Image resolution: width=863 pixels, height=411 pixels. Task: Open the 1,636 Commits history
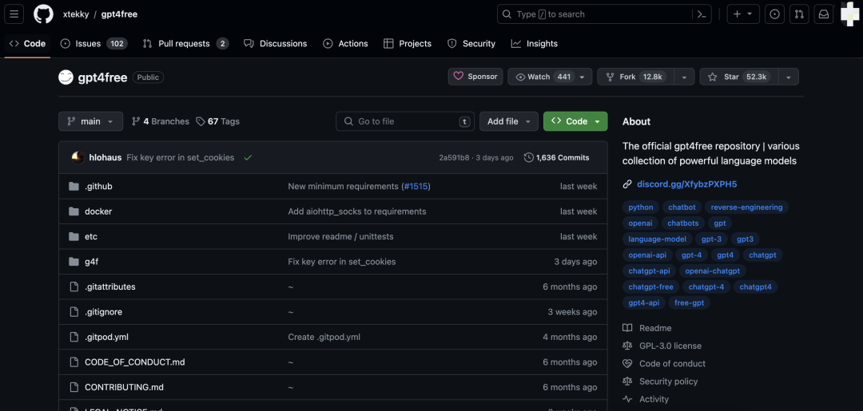[556, 158]
